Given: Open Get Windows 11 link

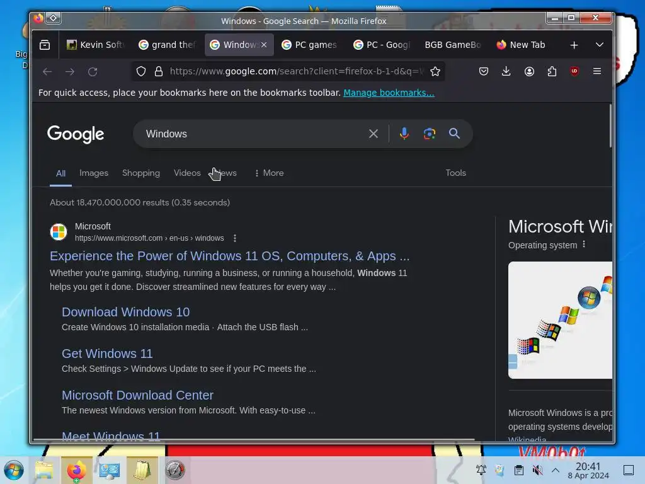Looking at the screenshot, I should coord(107,354).
